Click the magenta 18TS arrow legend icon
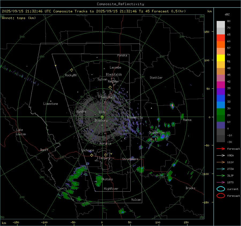The height and width of the screenshot is (226, 241). click(x=221, y=182)
